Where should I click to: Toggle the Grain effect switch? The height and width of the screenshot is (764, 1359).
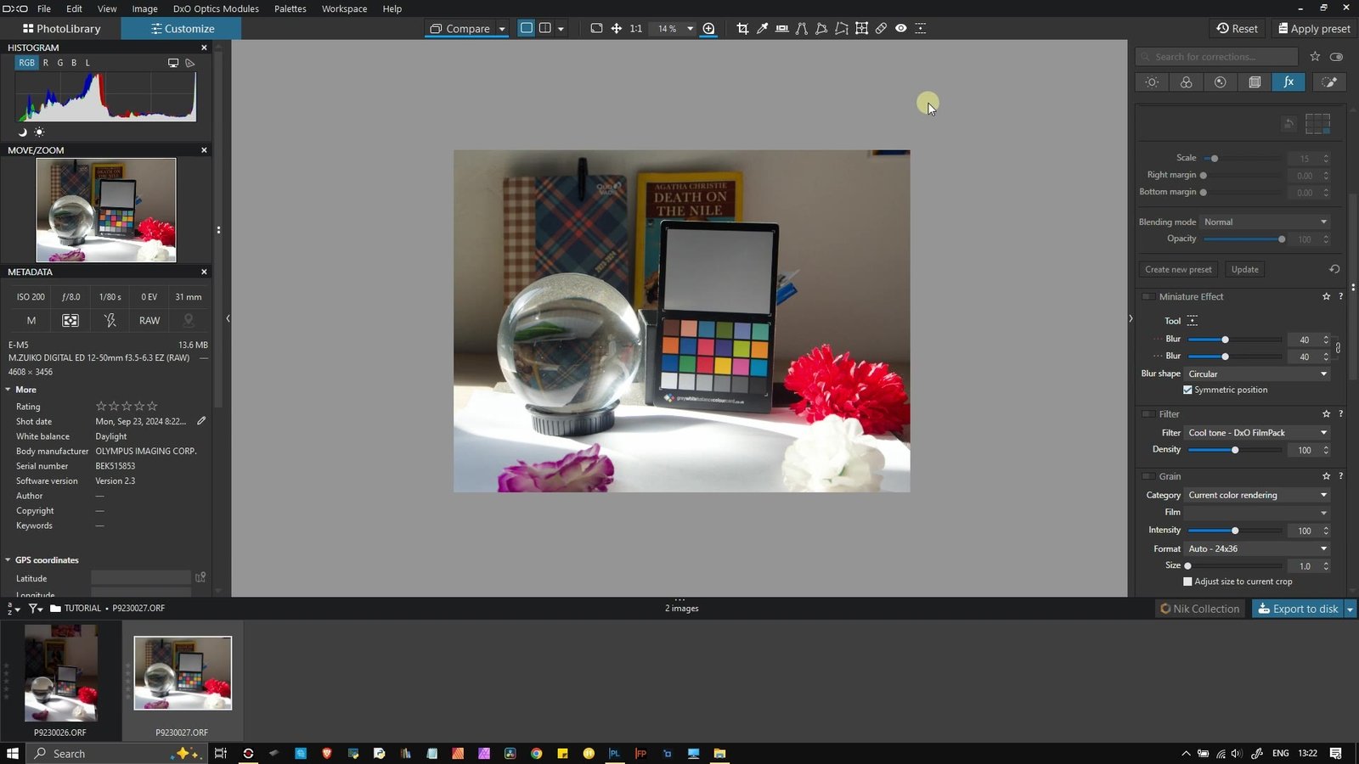tap(1148, 476)
